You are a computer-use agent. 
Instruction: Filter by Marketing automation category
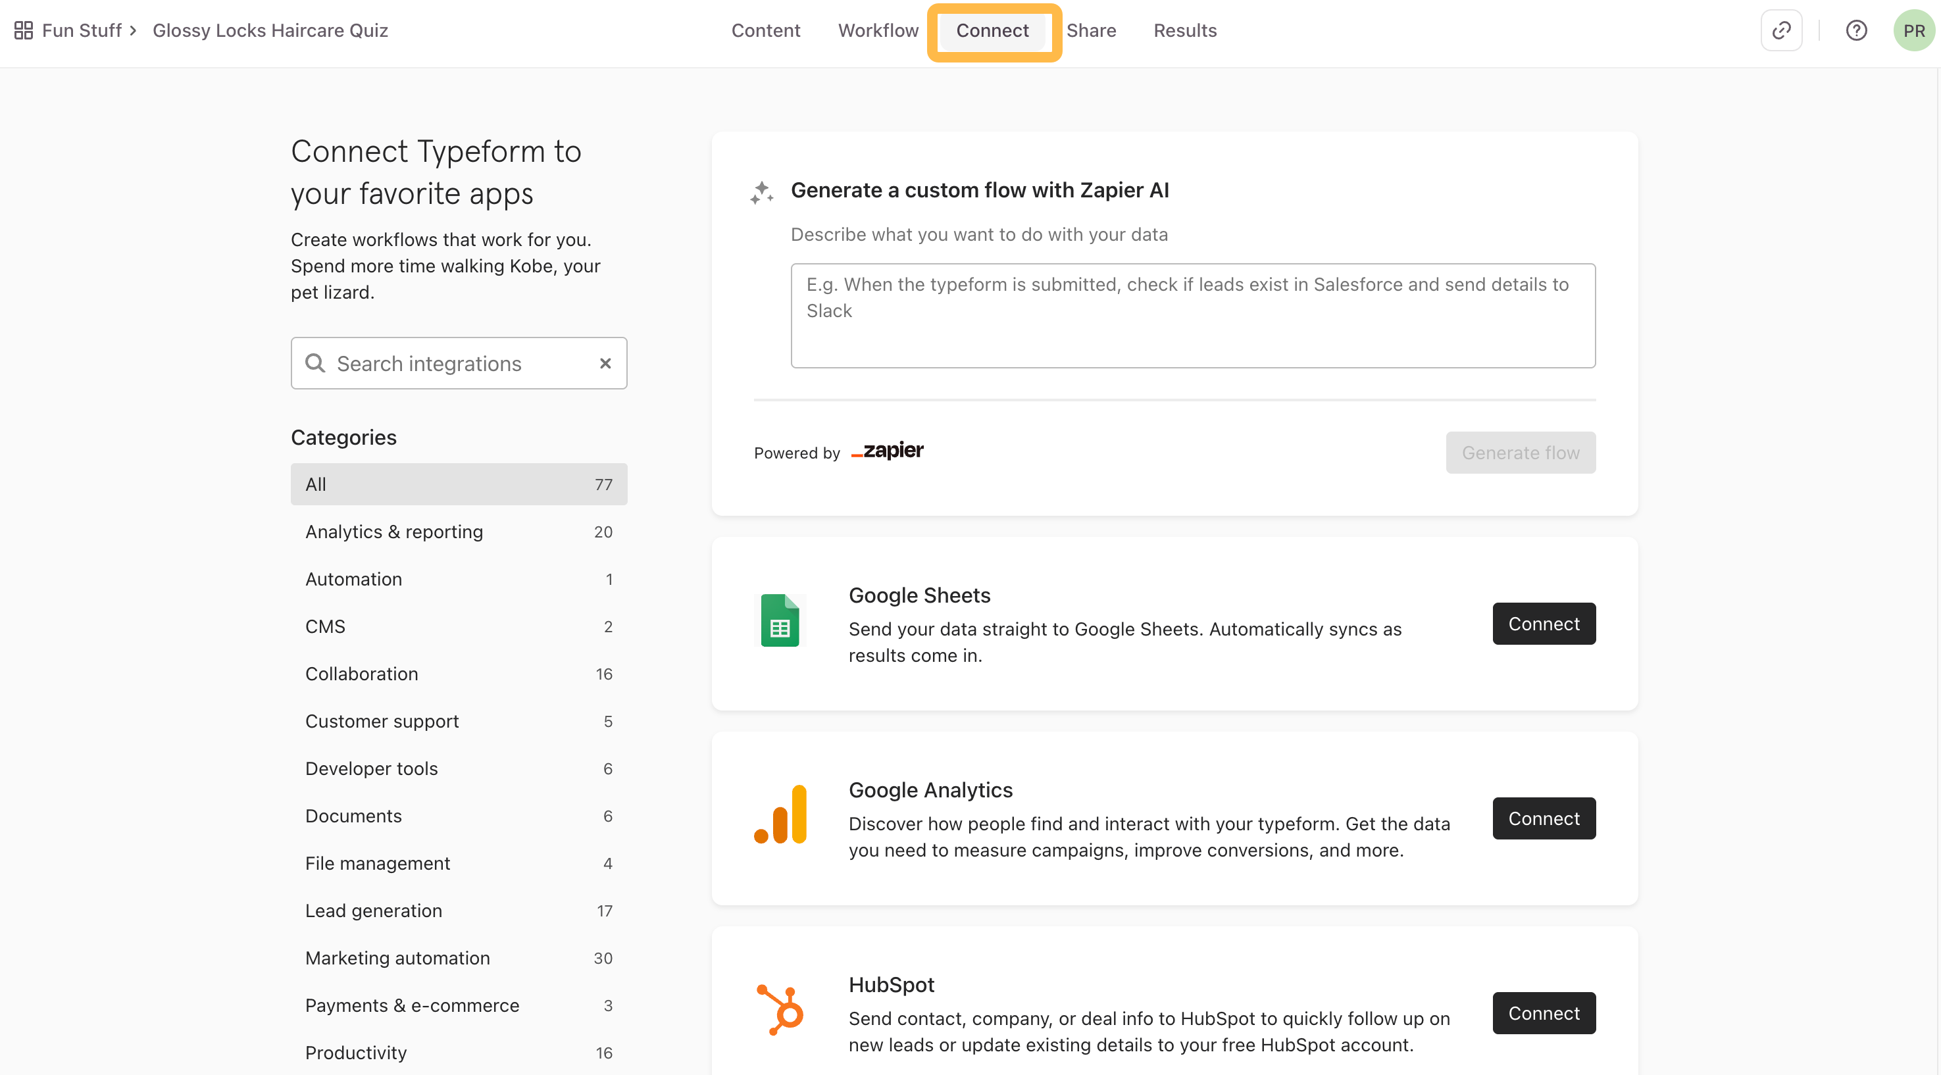tap(459, 959)
